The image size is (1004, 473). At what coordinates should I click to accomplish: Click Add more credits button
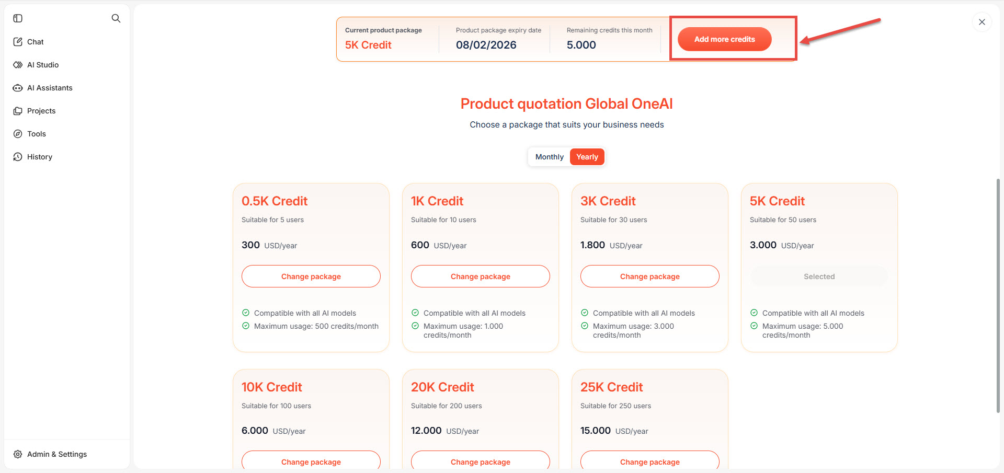point(724,39)
